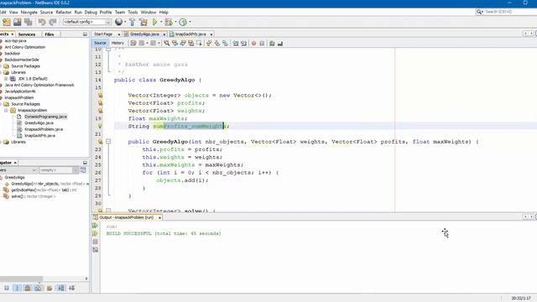Click the Shift Line Left editor icon

(236, 44)
